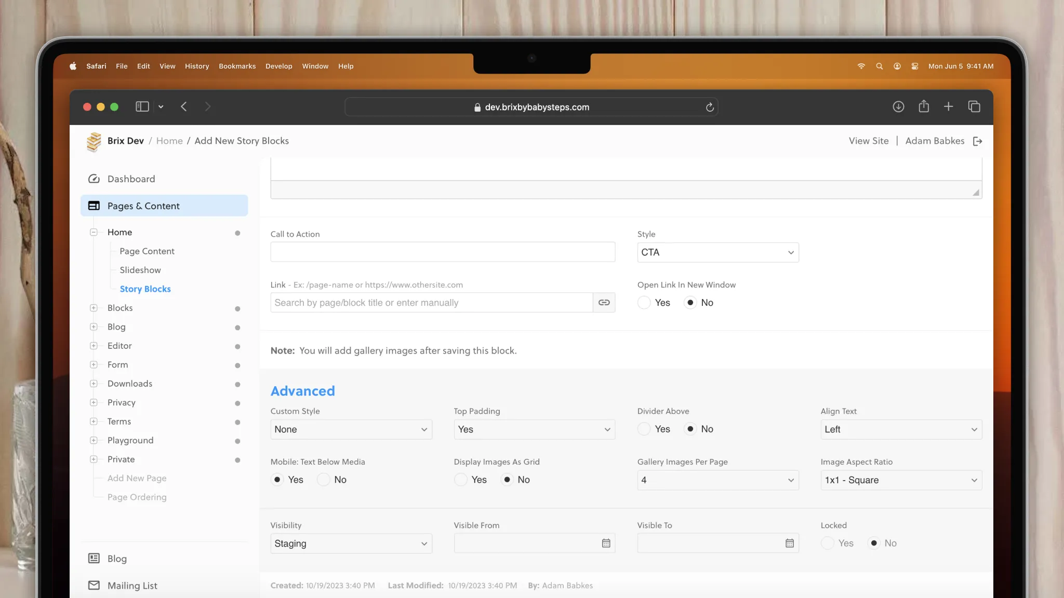Reload the page with Safari's refresh icon
1064x598 pixels.
tap(710, 107)
